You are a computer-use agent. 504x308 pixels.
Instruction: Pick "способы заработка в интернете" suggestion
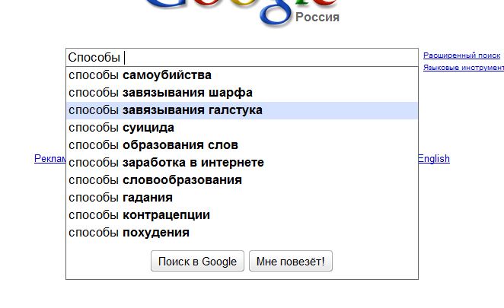click(x=166, y=163)
